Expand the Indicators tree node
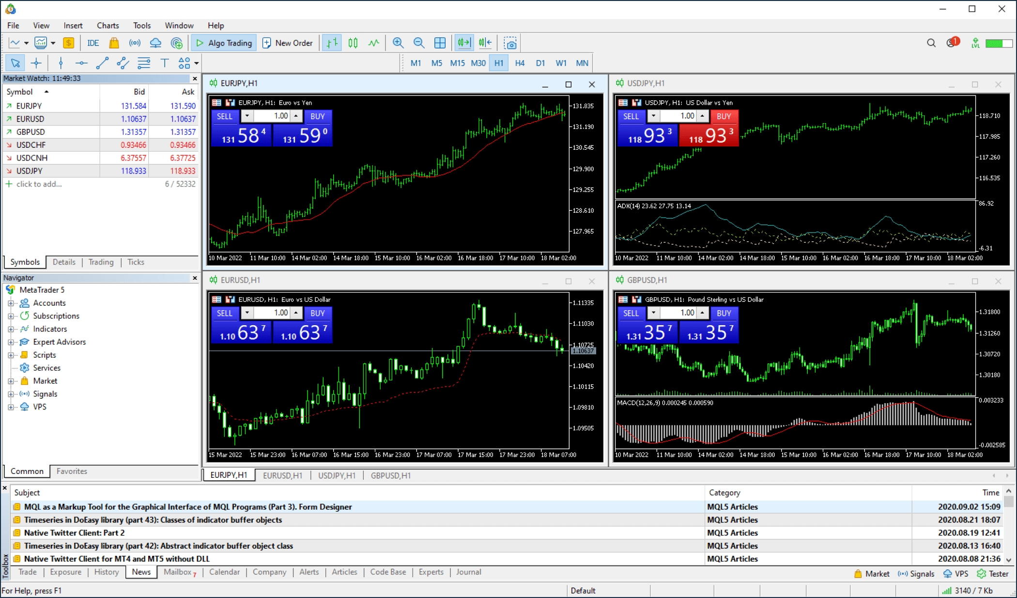1017x598 pixels. (11, 329)
